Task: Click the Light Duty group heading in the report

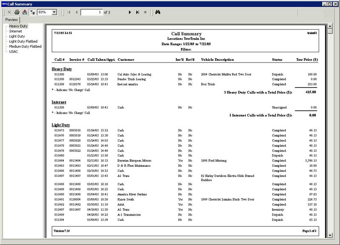Action: pyautogui.click(x=61, y=125)
